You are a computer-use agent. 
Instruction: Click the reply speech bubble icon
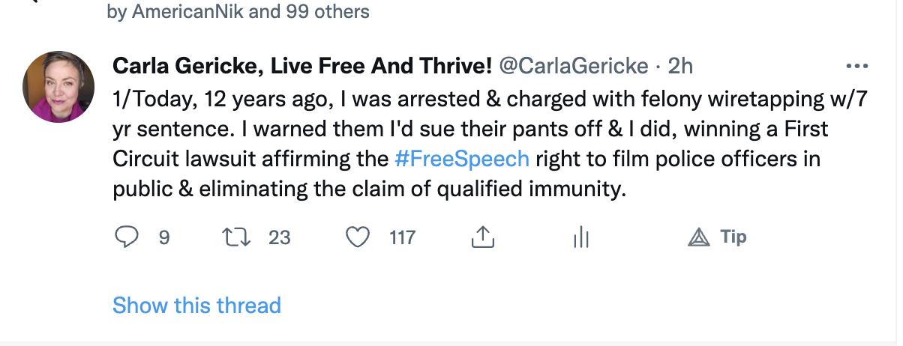[127, 237]
